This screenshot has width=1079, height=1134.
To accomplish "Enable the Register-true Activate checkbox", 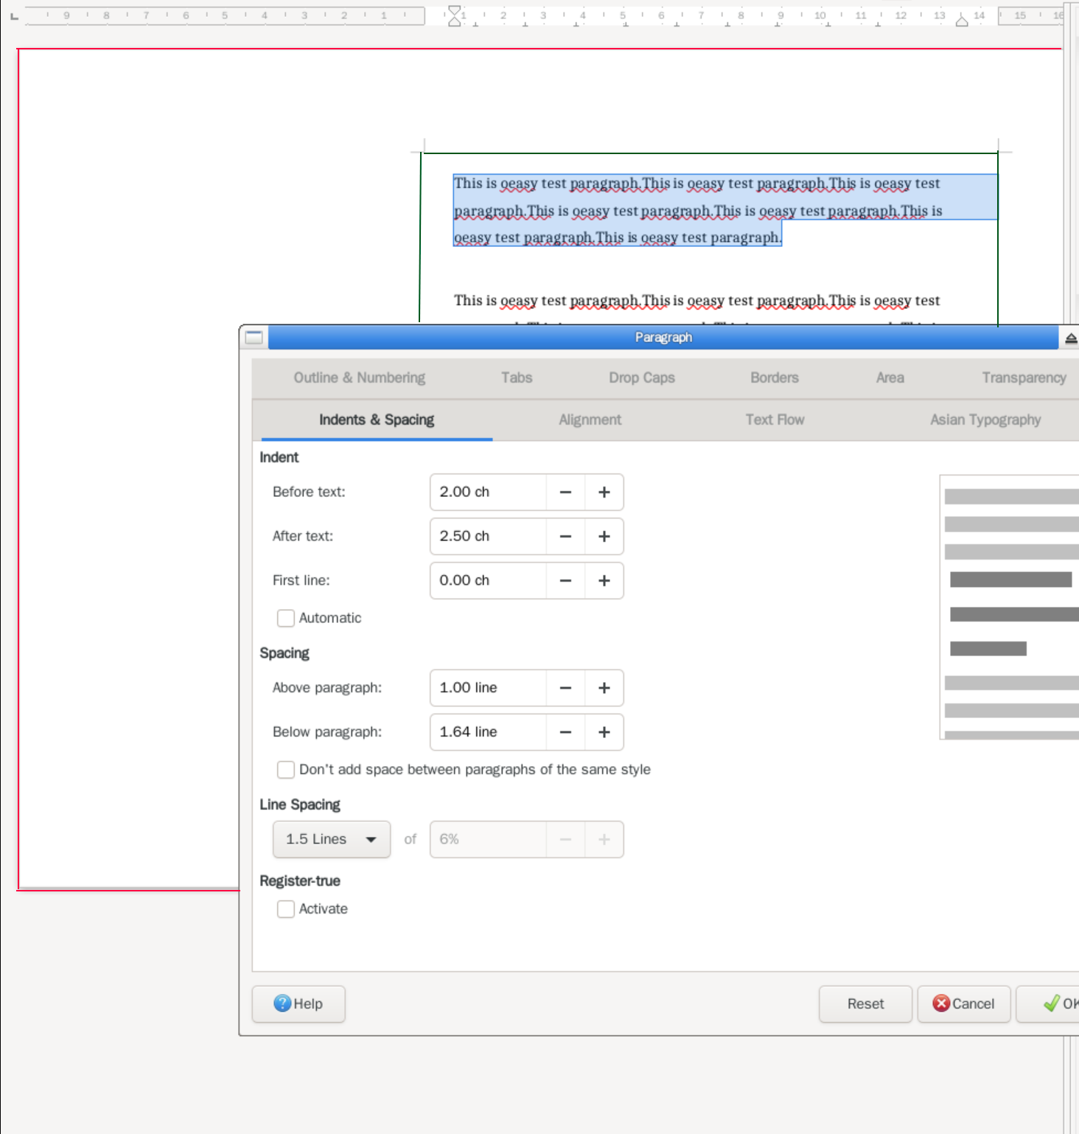I will [x=286, y=909].
